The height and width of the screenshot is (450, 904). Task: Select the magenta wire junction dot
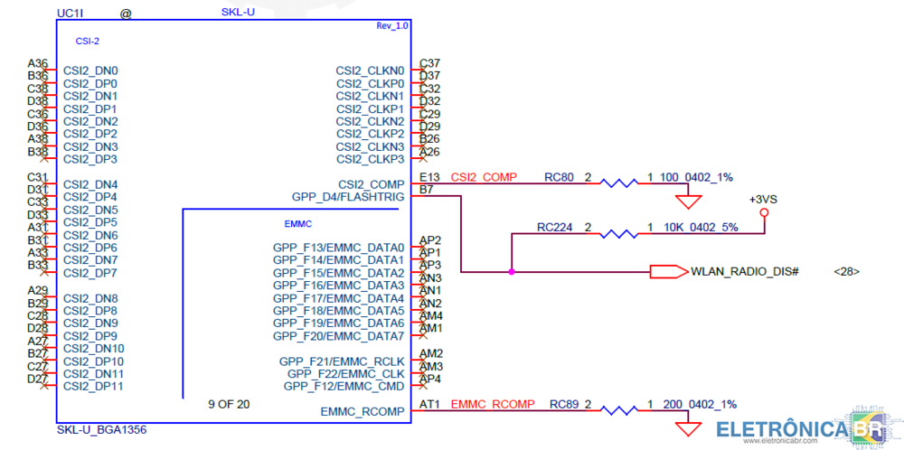512,271
